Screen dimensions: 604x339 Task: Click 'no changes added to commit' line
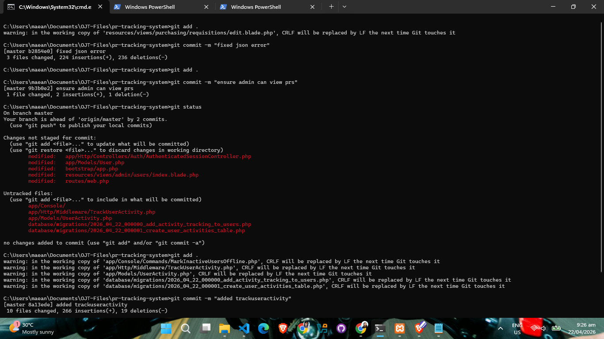point(104,243)
